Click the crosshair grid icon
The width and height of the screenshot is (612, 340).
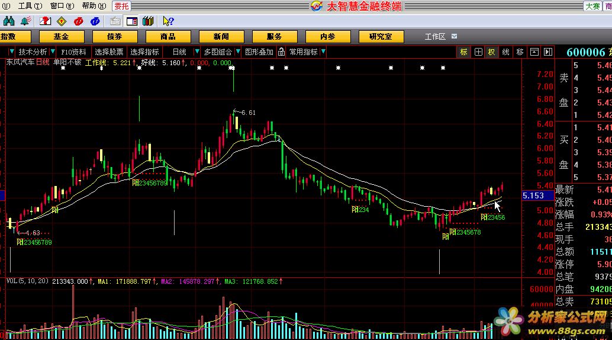click(478, 52)
